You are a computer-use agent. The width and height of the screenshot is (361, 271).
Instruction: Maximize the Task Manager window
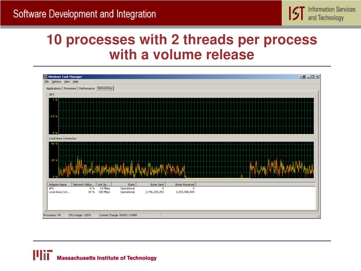point(312,77)
